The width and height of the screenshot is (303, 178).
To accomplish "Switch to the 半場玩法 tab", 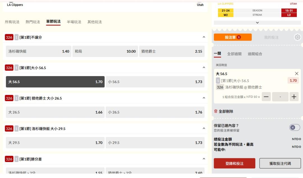I will [x=74, y=22].
